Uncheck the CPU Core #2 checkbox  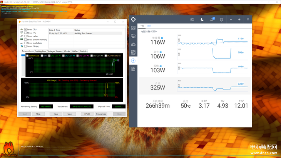tap(63, 56)
